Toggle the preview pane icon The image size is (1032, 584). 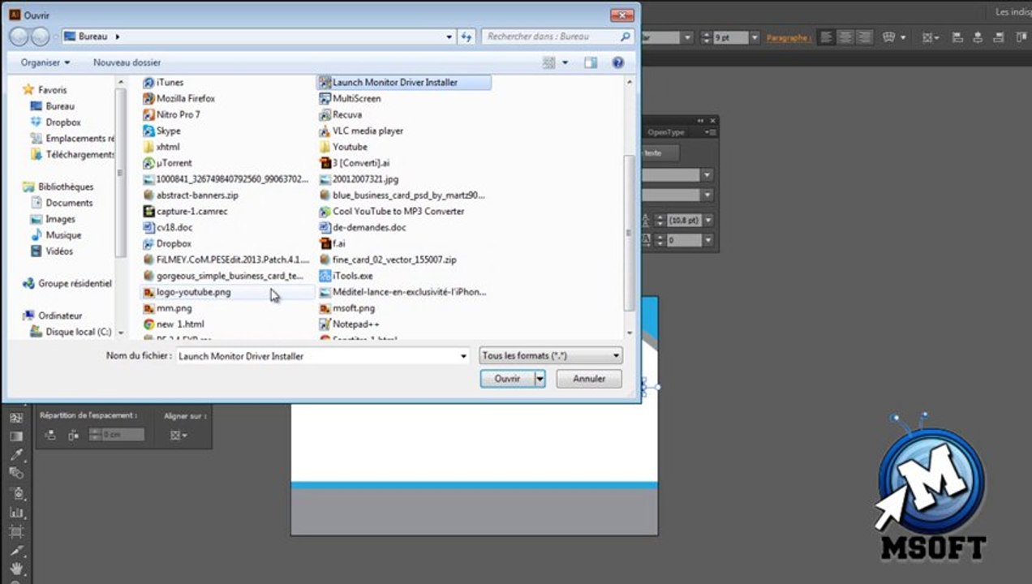click(x=591, y=62)
